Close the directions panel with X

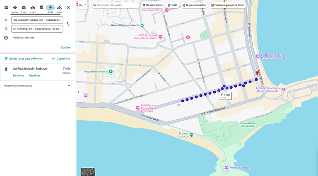[x=68, y=7]
